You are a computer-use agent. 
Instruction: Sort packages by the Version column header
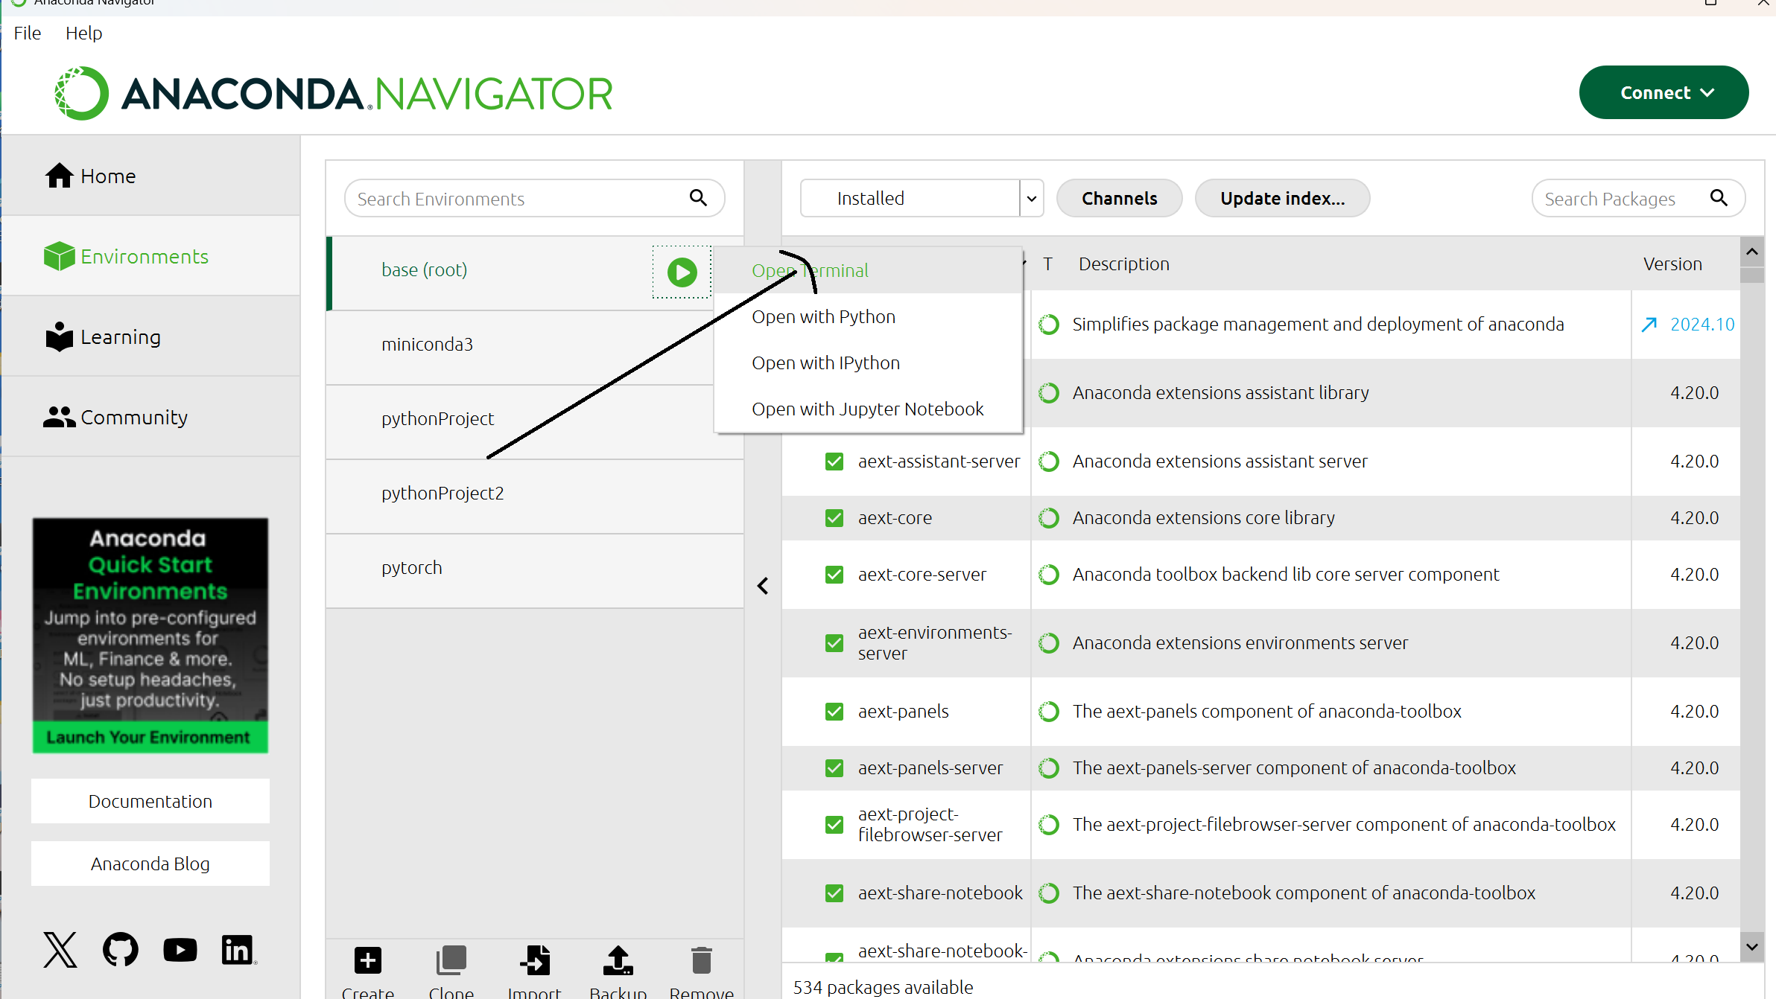point(1672,264)
